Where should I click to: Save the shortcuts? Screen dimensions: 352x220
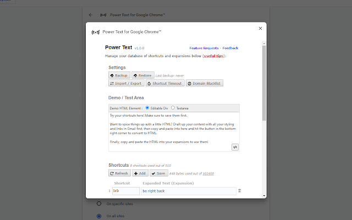point(158,173)
